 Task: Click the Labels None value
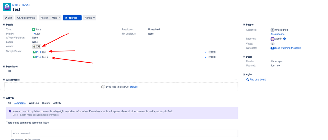tap(35, 42)
